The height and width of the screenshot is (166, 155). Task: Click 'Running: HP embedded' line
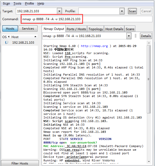point(79,160)
